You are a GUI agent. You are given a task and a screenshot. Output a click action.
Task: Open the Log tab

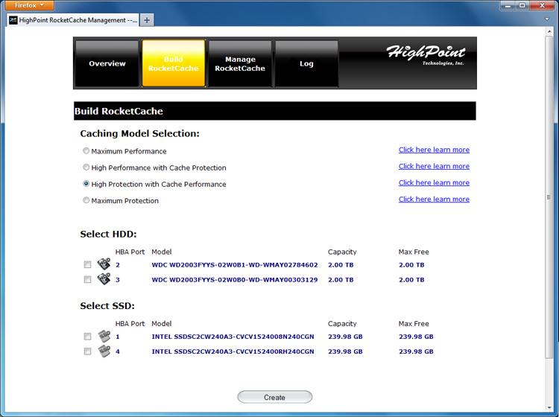pos(306,63)
